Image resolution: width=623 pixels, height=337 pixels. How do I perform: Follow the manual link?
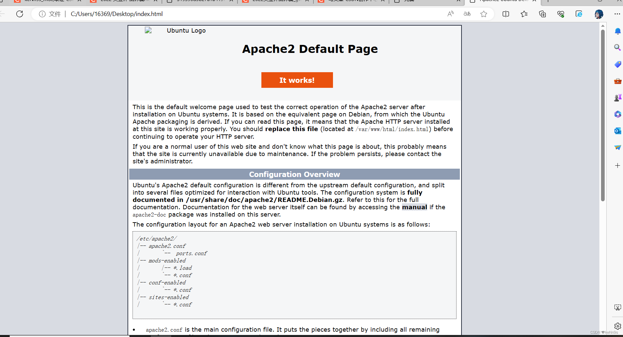click(415, 207)
